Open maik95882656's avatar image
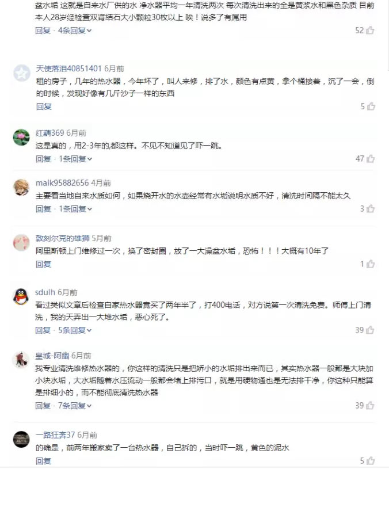389x507 pixels. [21, 187]
